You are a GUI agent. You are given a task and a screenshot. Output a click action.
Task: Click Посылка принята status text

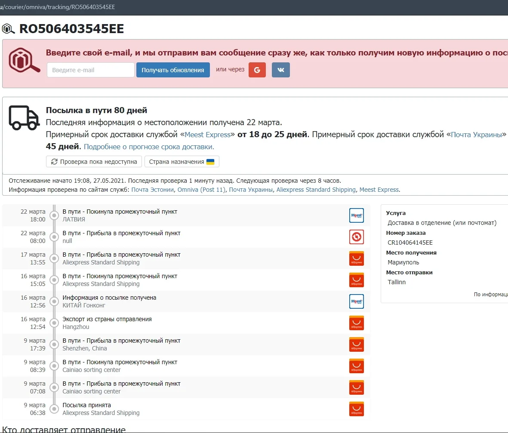[x=86, y=405]
